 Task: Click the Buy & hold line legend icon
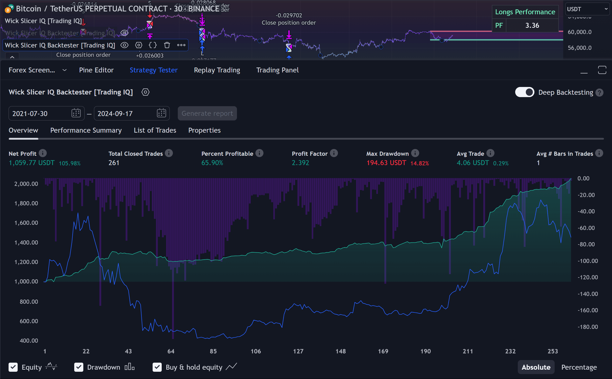click(x=231, y=367)
